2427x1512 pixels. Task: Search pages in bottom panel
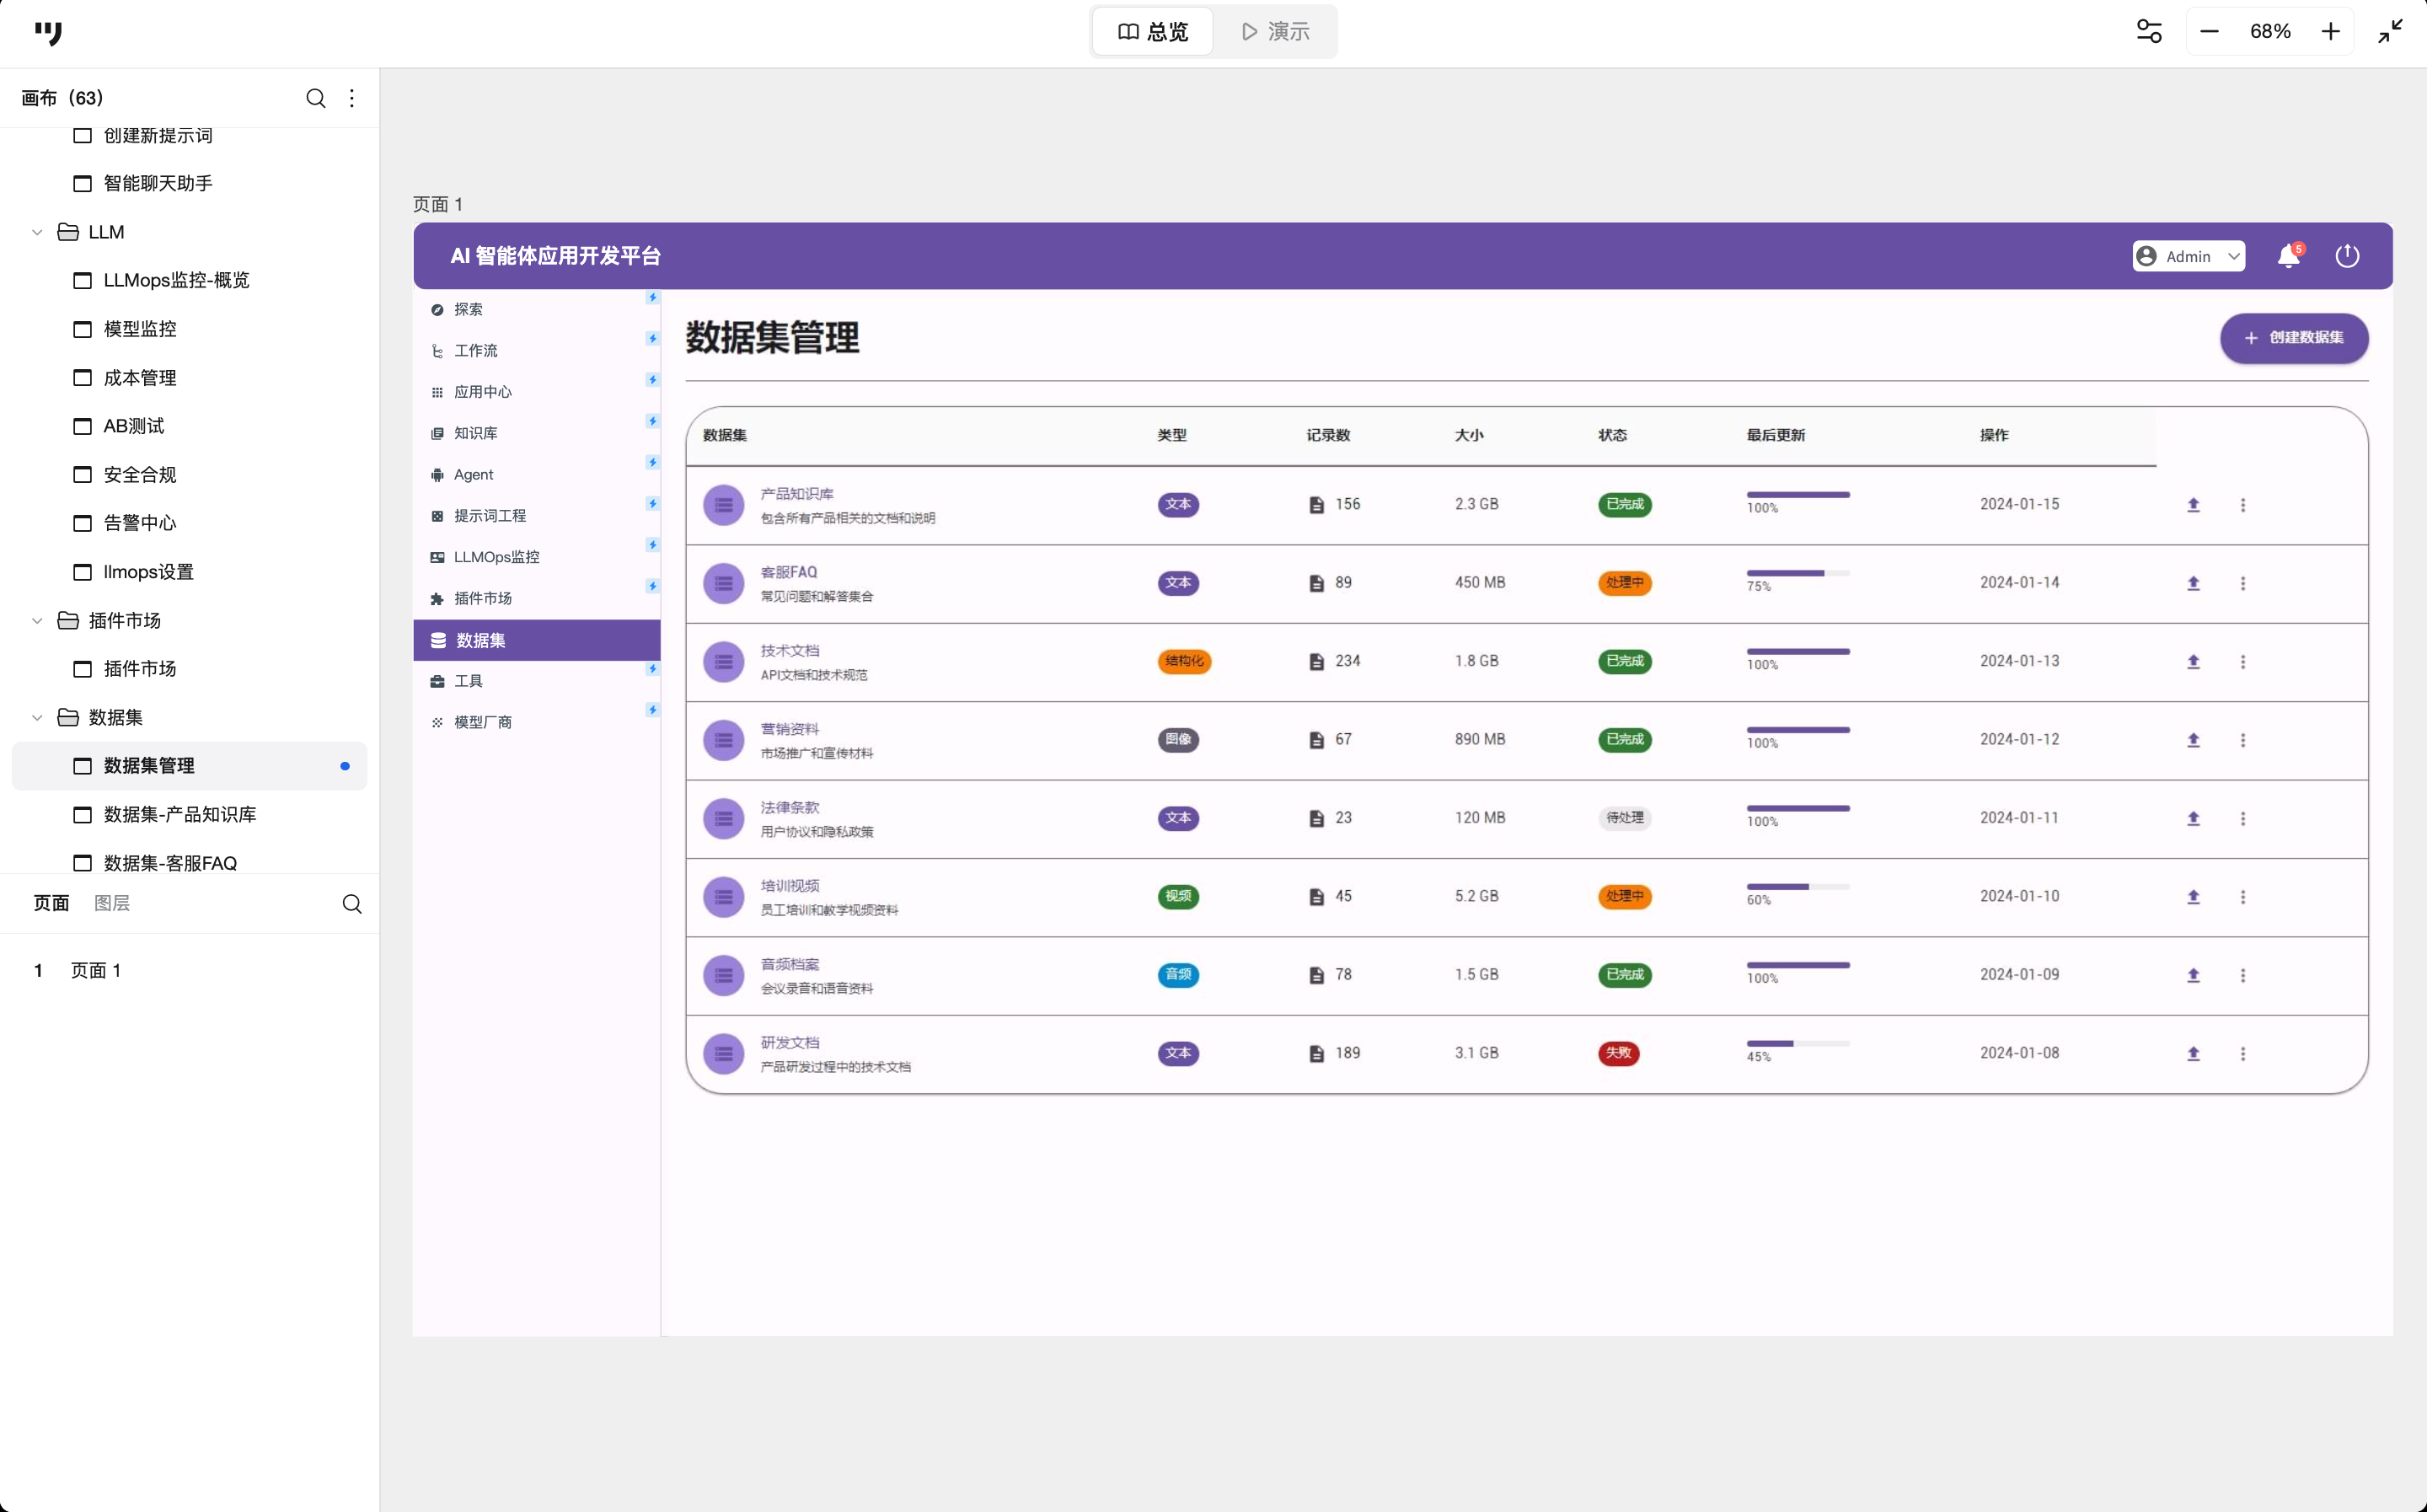(352, 904)
